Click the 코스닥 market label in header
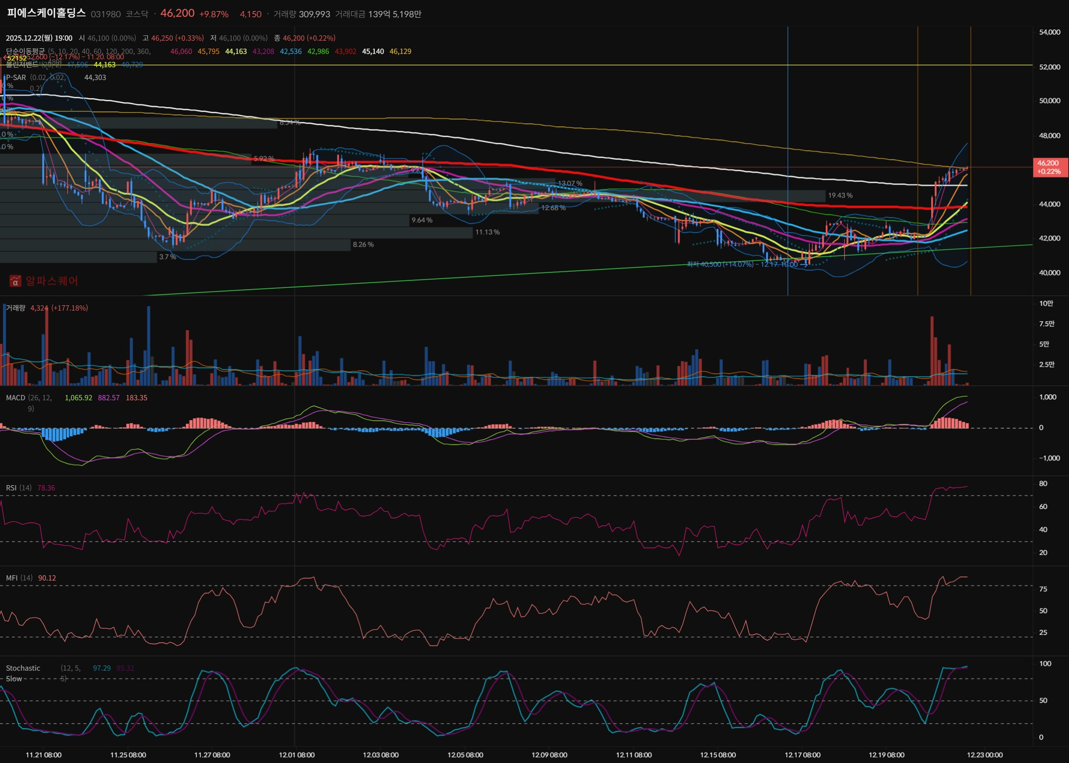Viewport: 1069px width, 763px height. pos(137,14)
